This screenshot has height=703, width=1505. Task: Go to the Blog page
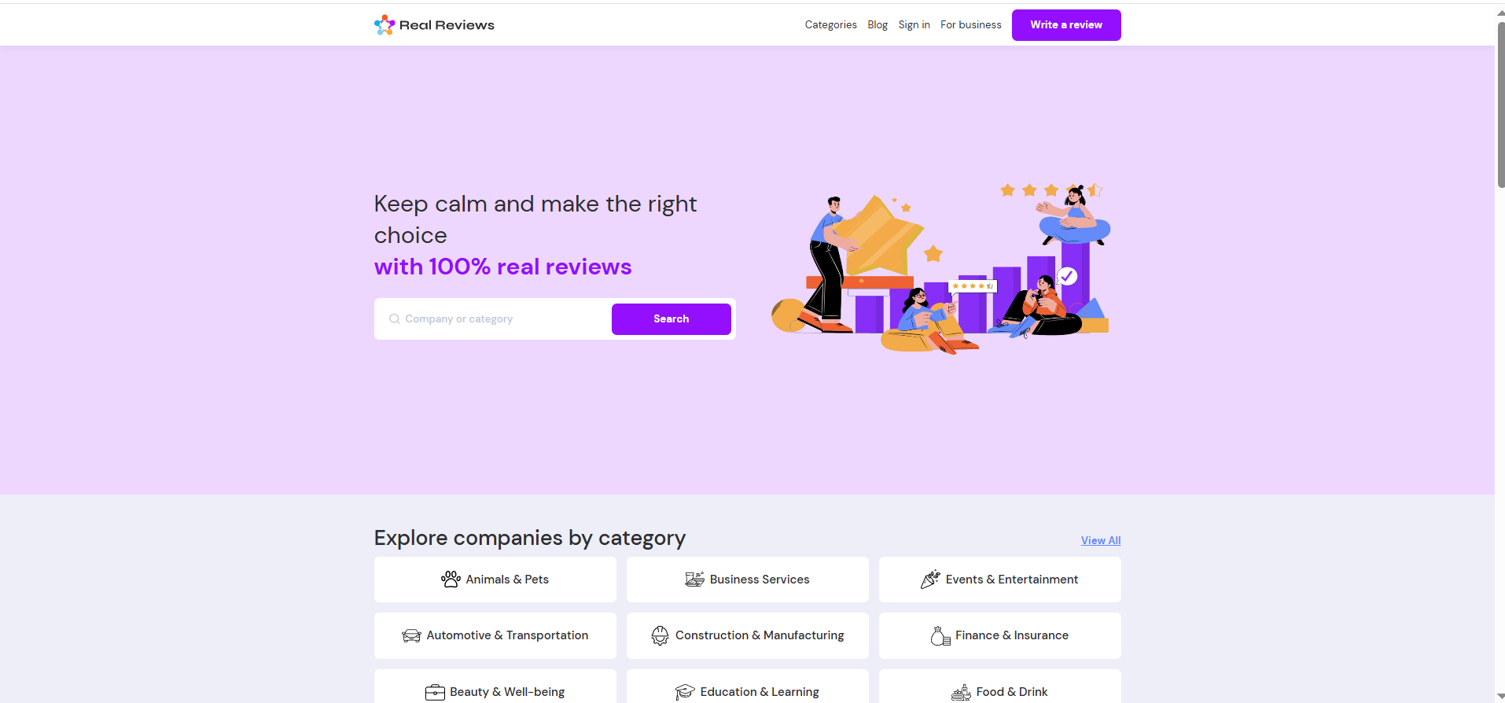click(x=878, y=25)
